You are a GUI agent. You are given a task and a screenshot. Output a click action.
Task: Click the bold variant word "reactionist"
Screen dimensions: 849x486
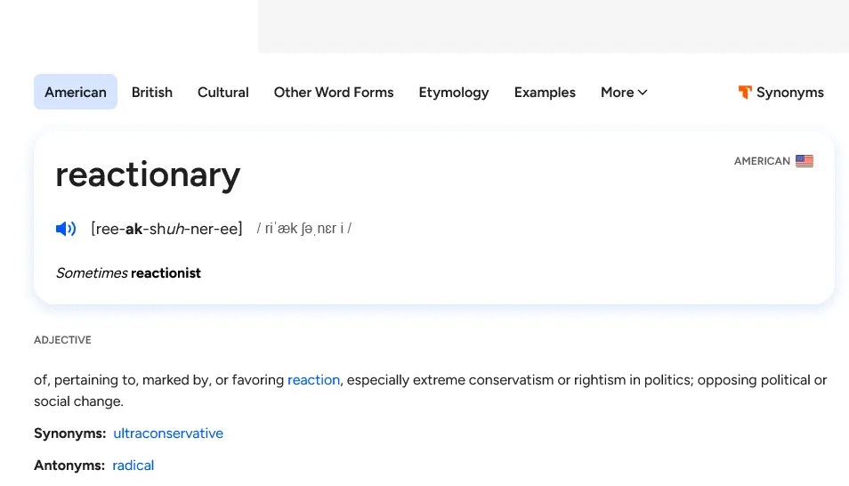tap(166, 273)
